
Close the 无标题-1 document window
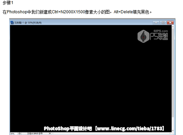pos(170,22)
